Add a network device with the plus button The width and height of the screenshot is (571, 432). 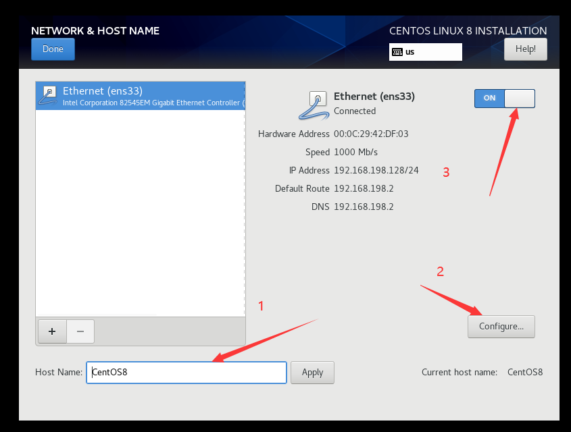point(52,331)
